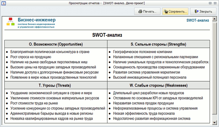219x127 pixels.
Task: Select 'Ухудшение экономической ситуации в стране и мире'
Action: (51, 93)
